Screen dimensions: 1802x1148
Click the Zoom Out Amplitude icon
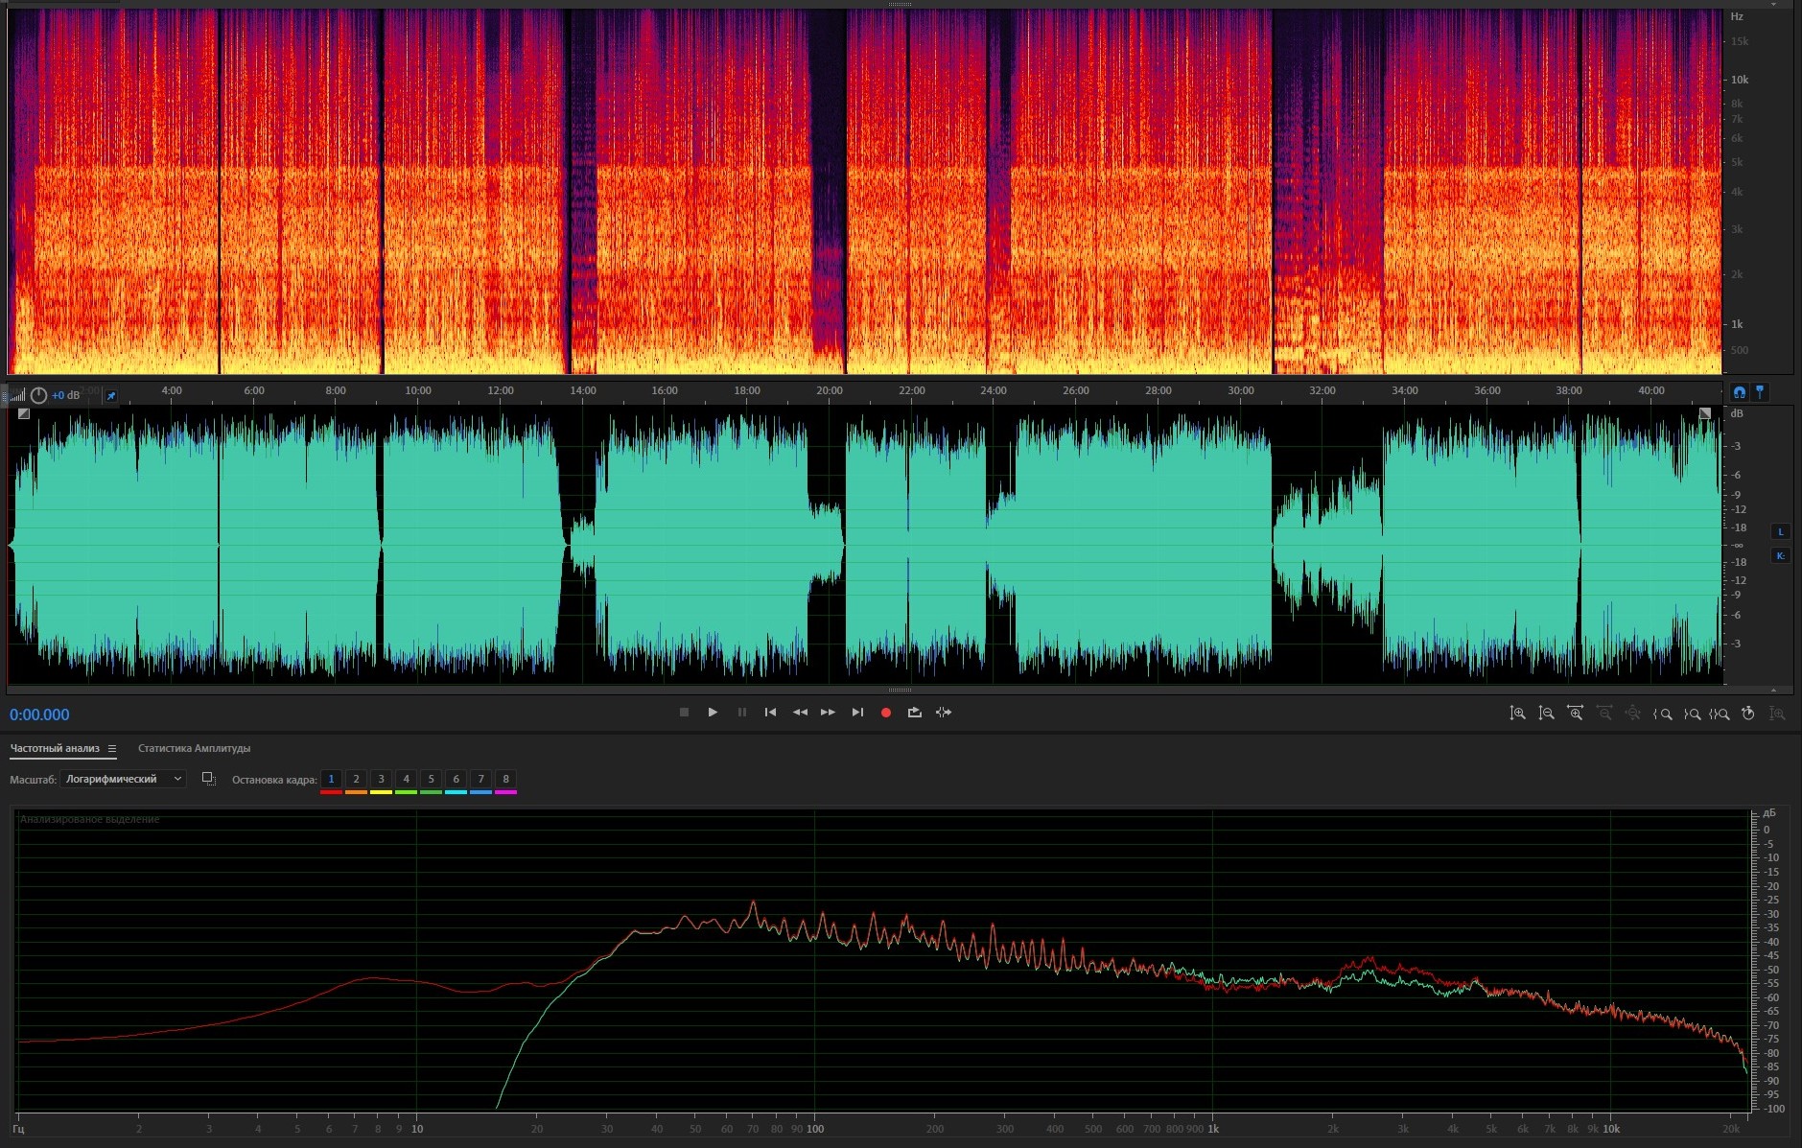pyautogui.click(x=1546, y=714)
